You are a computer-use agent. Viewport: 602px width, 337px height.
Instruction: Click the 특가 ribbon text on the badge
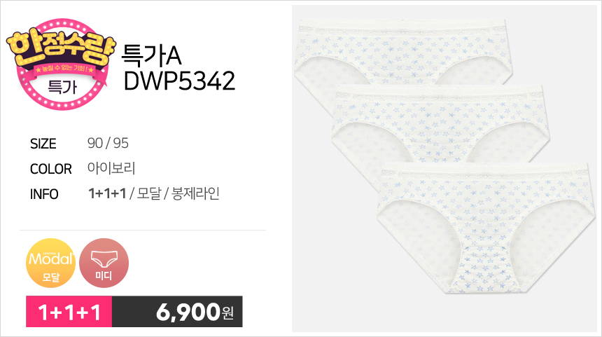pos(62,87)
